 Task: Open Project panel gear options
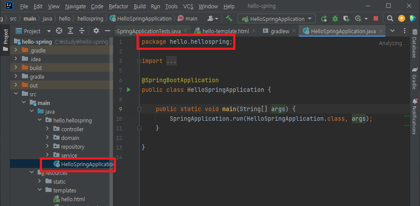tap(96, 31)
